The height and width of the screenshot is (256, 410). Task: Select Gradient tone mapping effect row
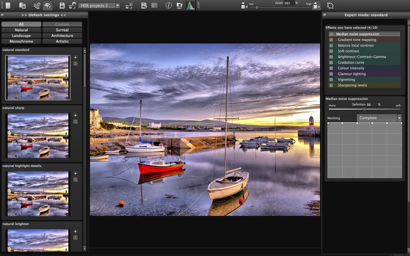click(364, 40)
